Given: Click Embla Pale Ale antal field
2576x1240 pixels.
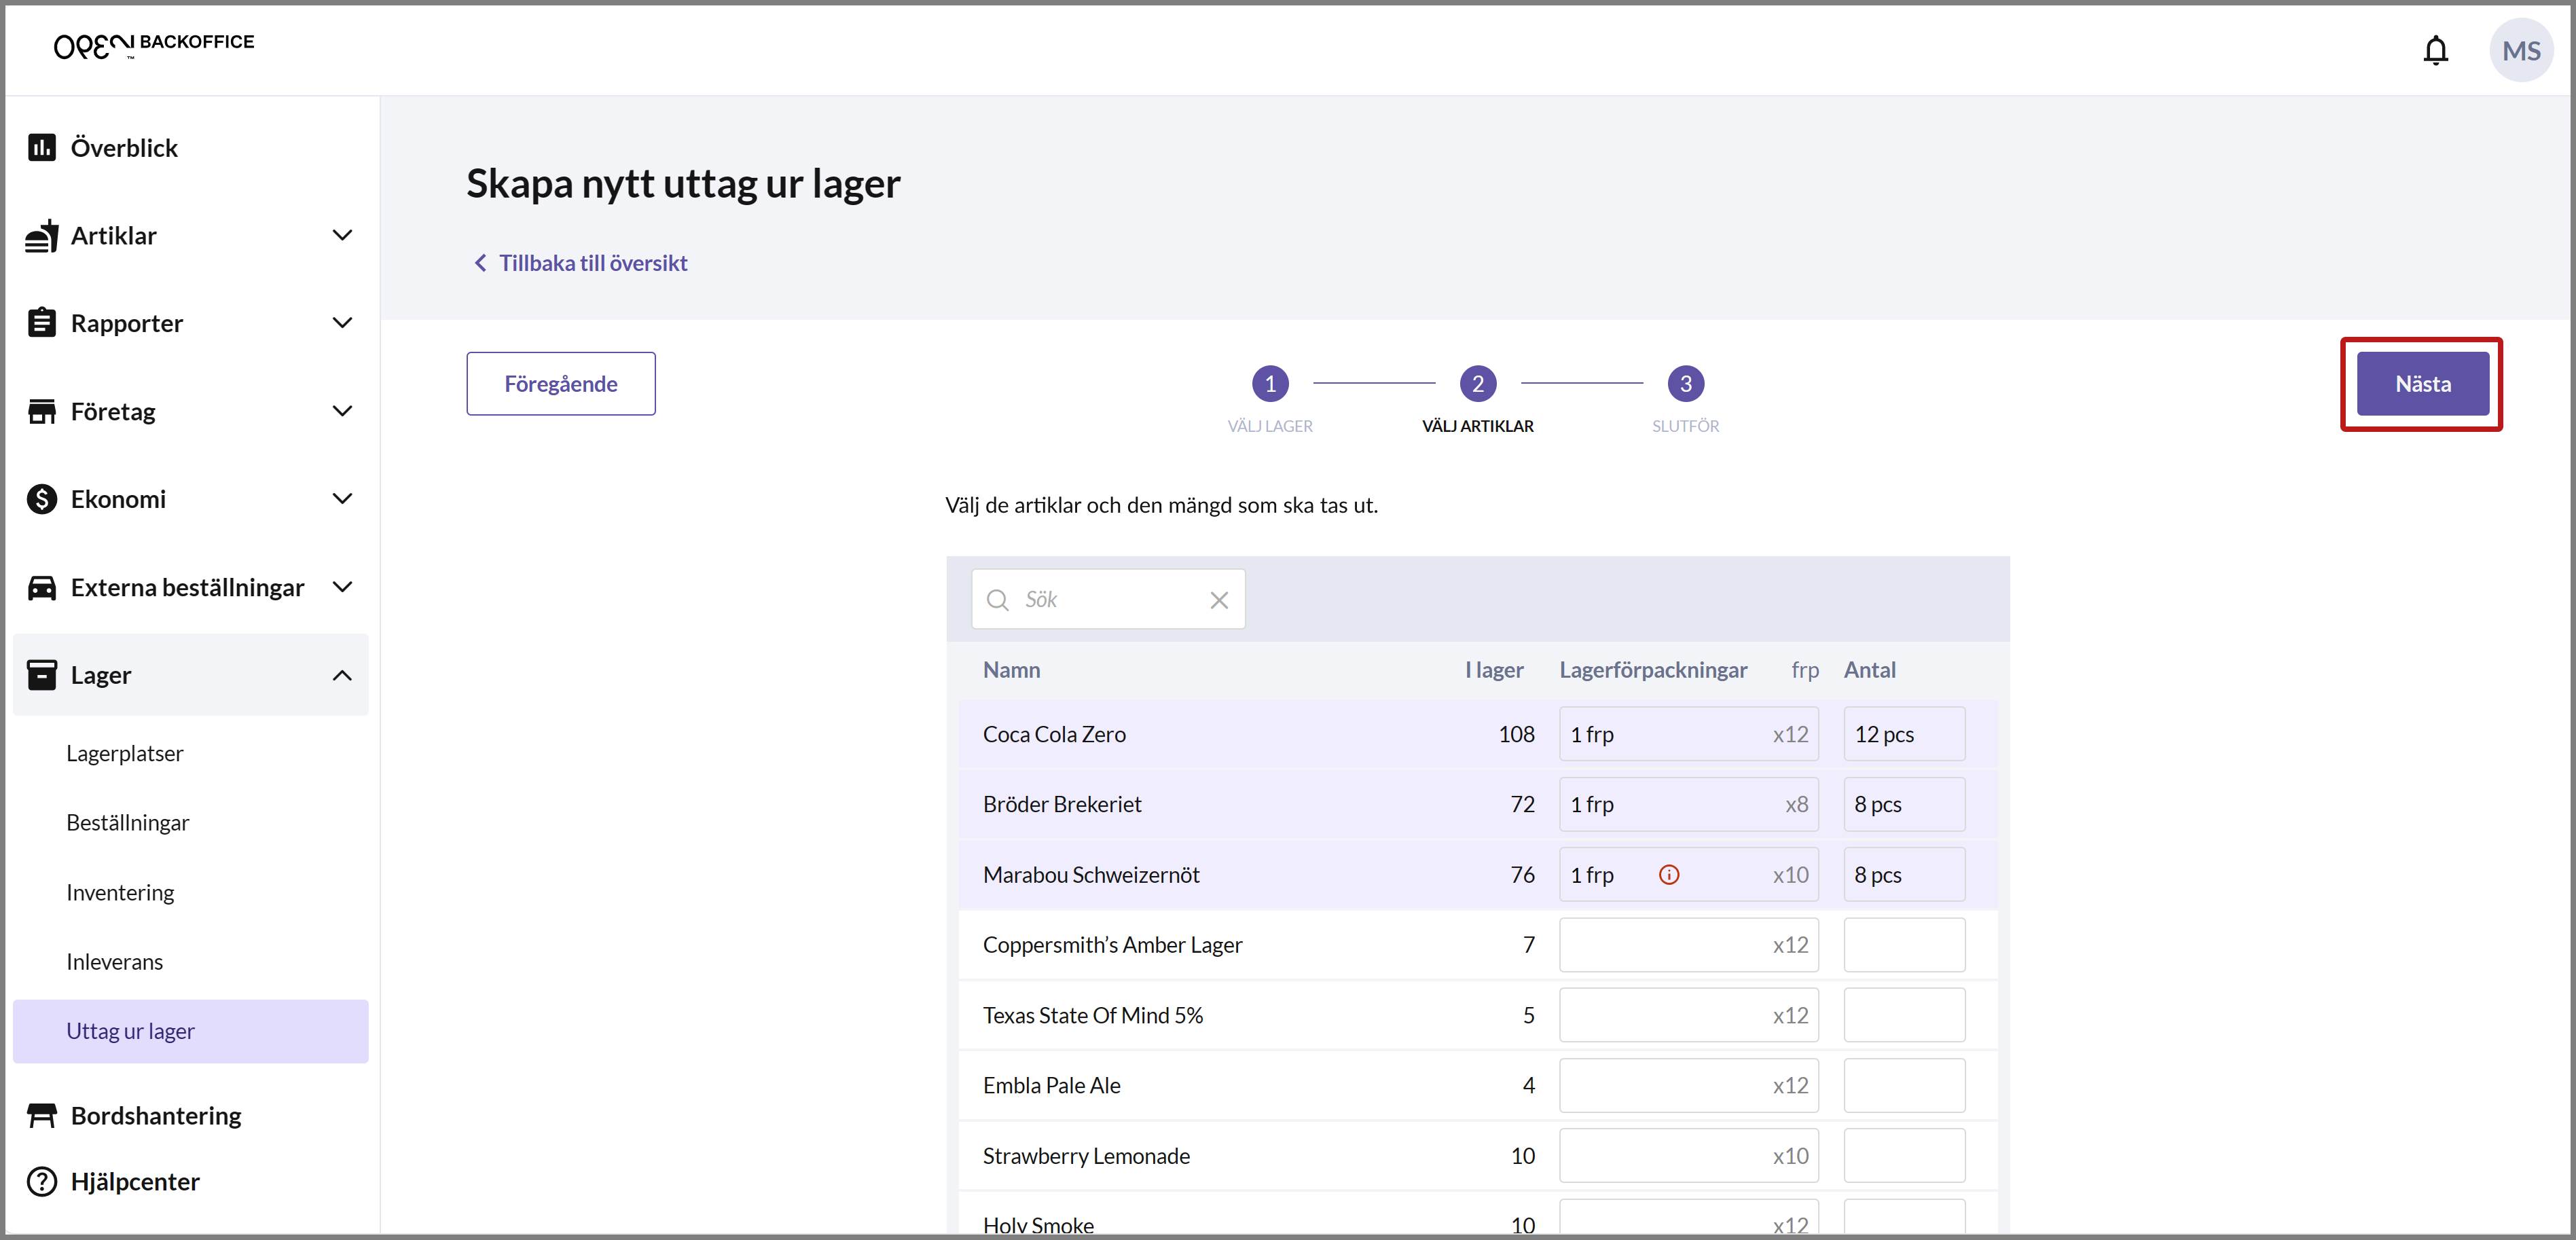Looking at the screenshot, I should (1904, 1086).
